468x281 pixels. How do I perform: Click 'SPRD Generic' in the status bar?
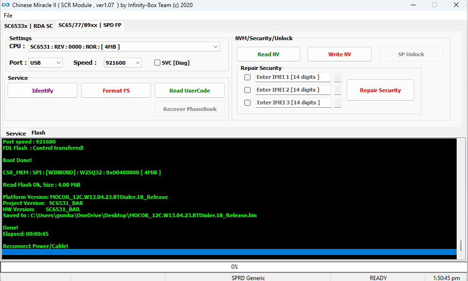(248, 278)
